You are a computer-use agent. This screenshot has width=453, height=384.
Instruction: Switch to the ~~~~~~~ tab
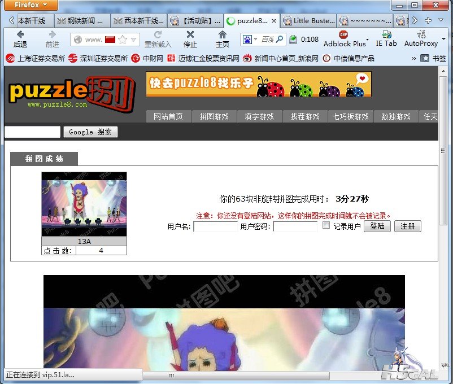[x=365, y=21]
